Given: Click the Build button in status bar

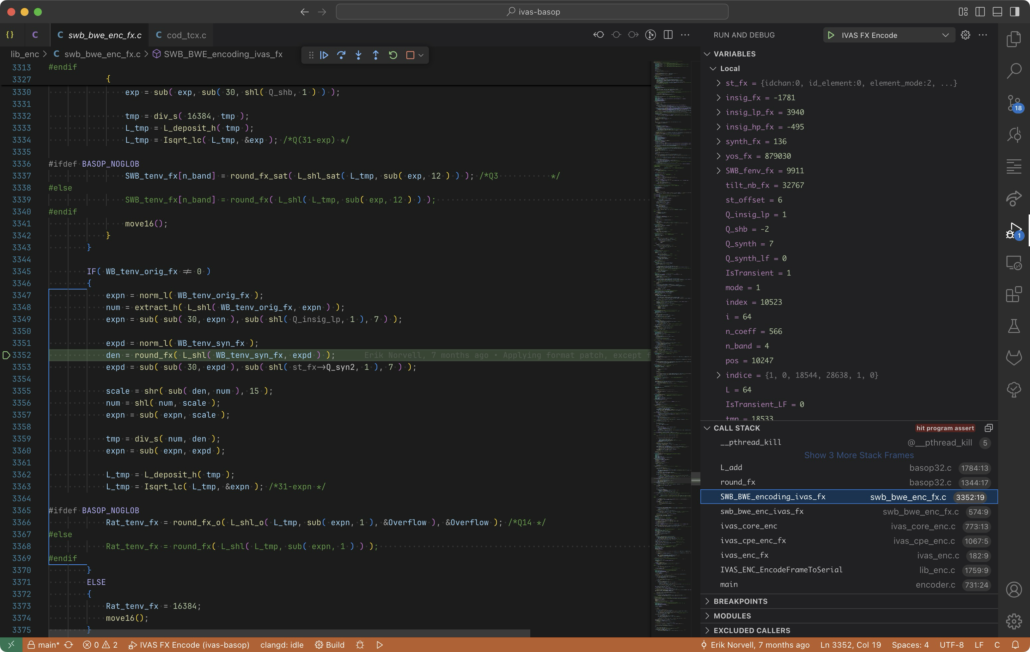Looking at the screenshot, I should coord(330,645).
